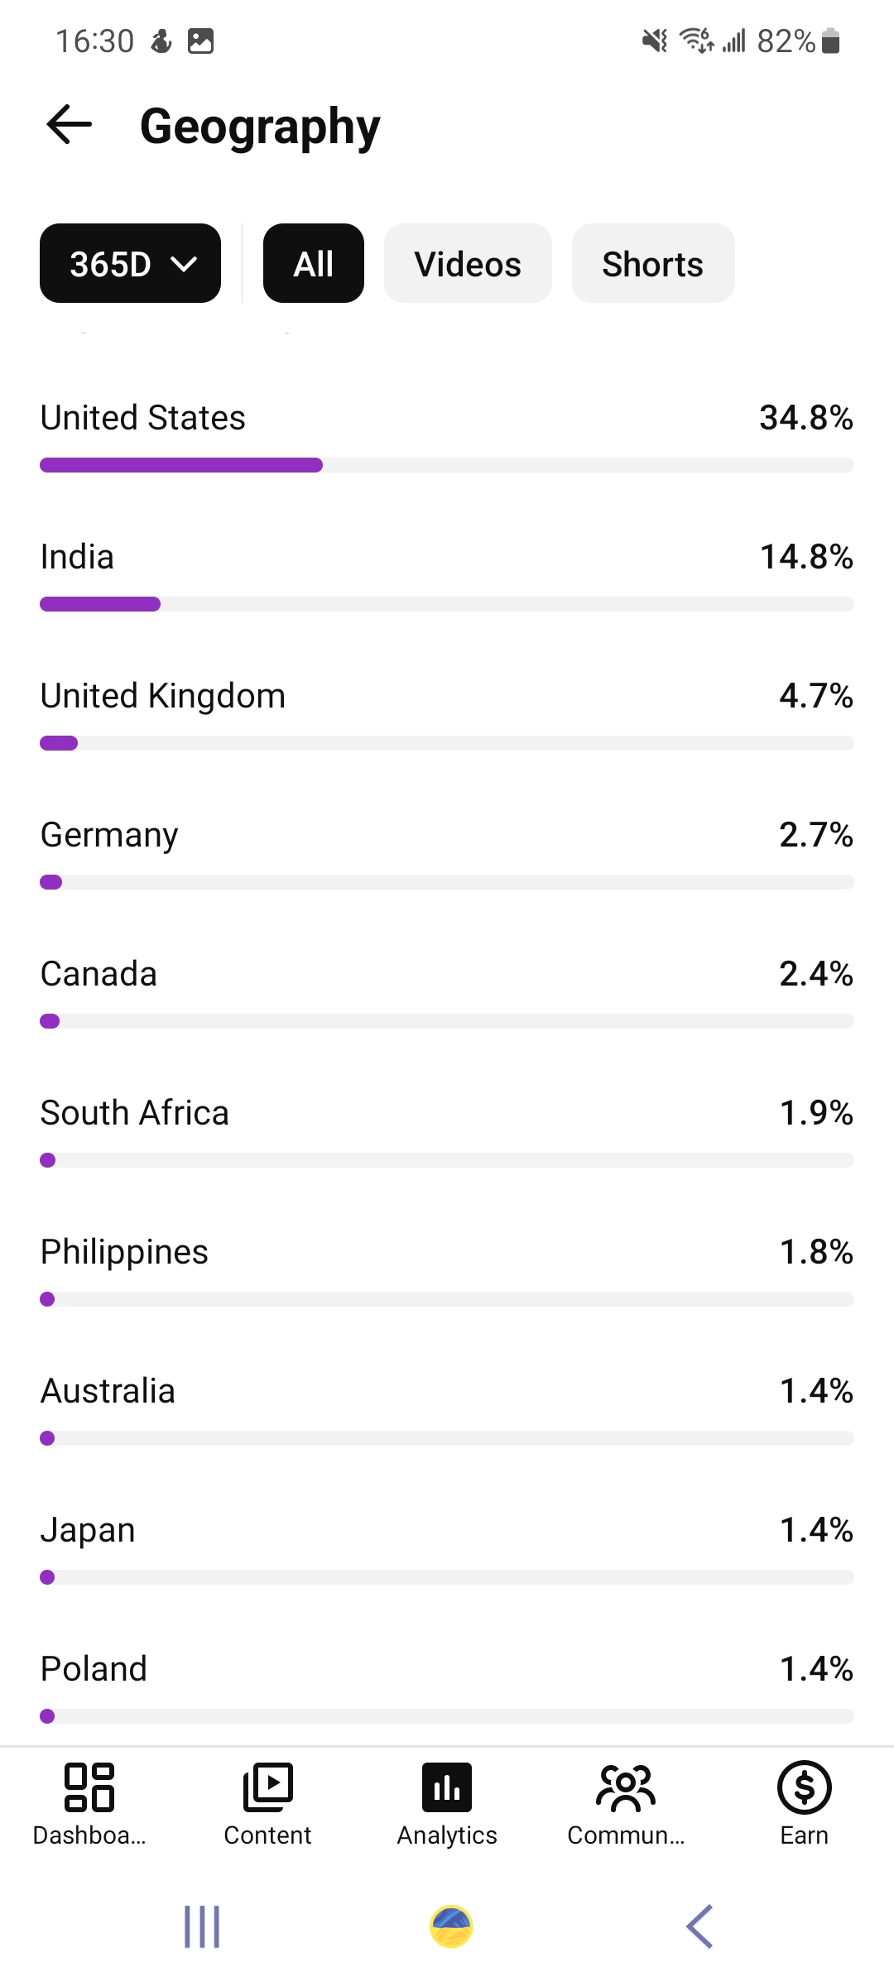Open the Dashboard tab icon
The height and width of the screenshot is (1986, 894).
pyautogui.click(x=89, y=1787)
